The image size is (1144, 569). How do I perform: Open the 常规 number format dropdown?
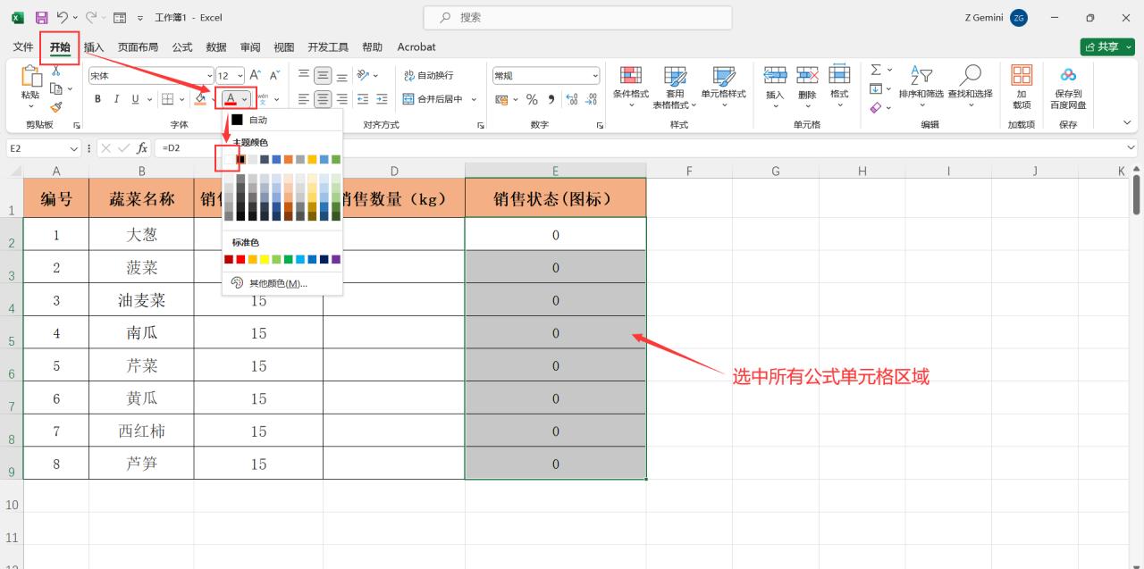tap(595, 76)
